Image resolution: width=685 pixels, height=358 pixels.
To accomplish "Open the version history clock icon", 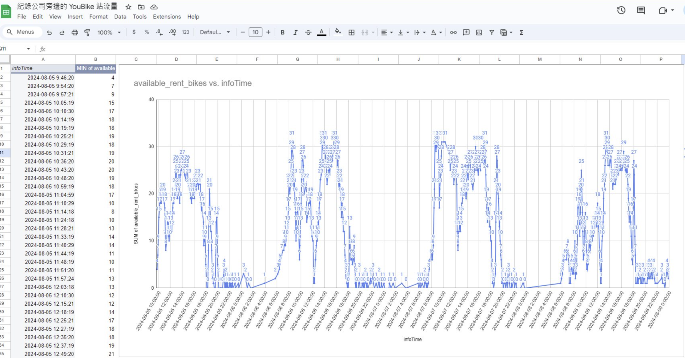I will (621, 10).
